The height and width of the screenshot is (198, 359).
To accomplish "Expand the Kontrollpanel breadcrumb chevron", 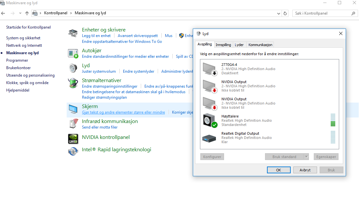I will click(x=71, y=13).
